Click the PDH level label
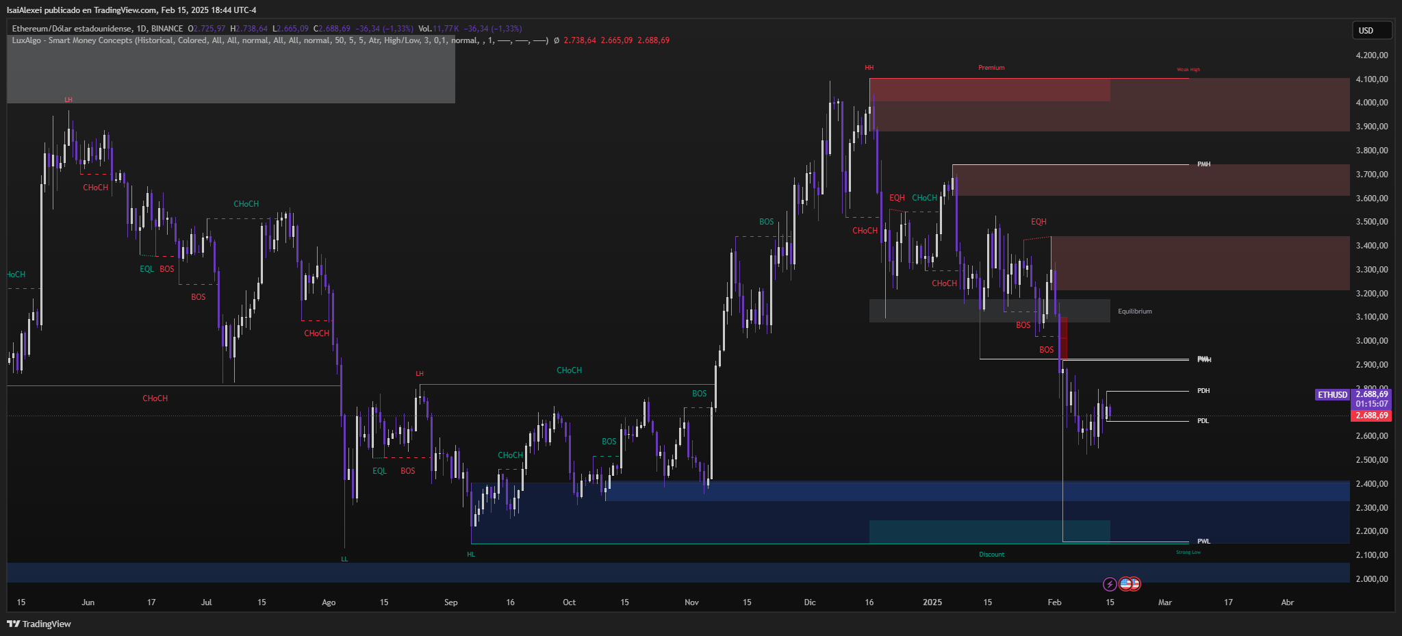 [x=1203, y=391]
